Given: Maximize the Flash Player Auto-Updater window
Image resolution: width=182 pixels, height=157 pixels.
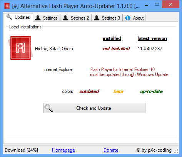Looking at the screenshot, I should pos(157,5).
